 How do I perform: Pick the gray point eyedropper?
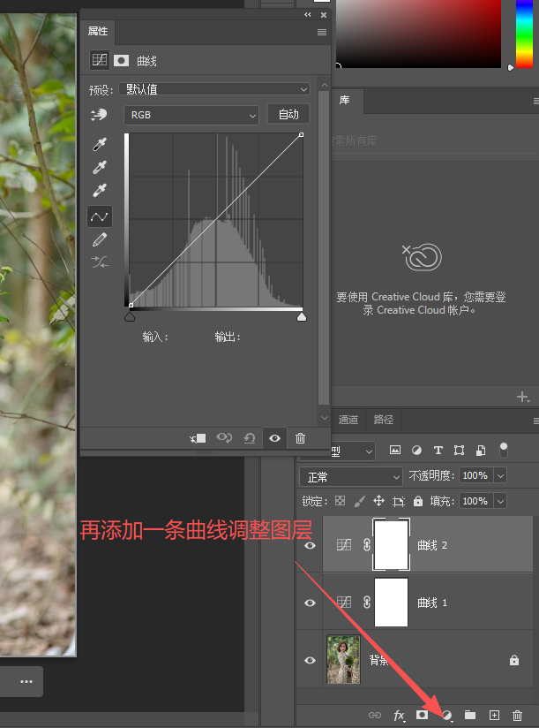click(100, 167)
